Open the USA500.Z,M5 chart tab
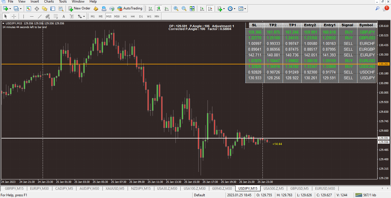The image size is (391, 198). click(x=274, y=188)
